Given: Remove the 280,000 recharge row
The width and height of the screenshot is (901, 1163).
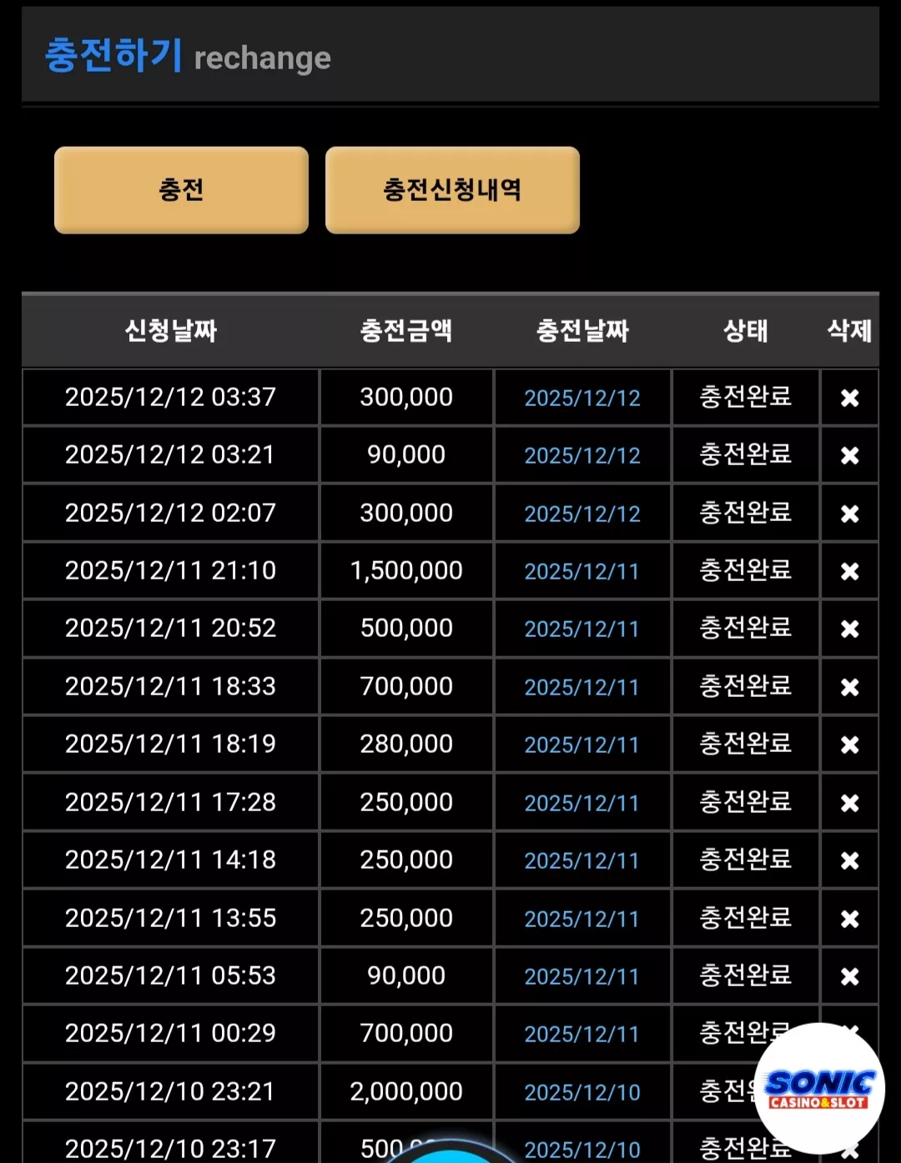Looking at the screenshot, I should click(x=849, y=744).
